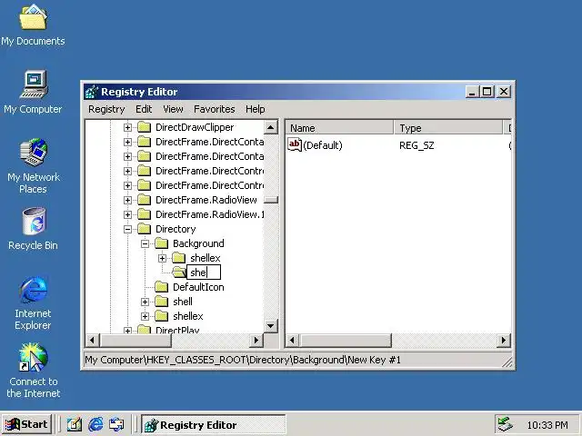Screen dimensions: 582x436
Task: Expand the shellex key under Directory
Action: coord(145,316)
